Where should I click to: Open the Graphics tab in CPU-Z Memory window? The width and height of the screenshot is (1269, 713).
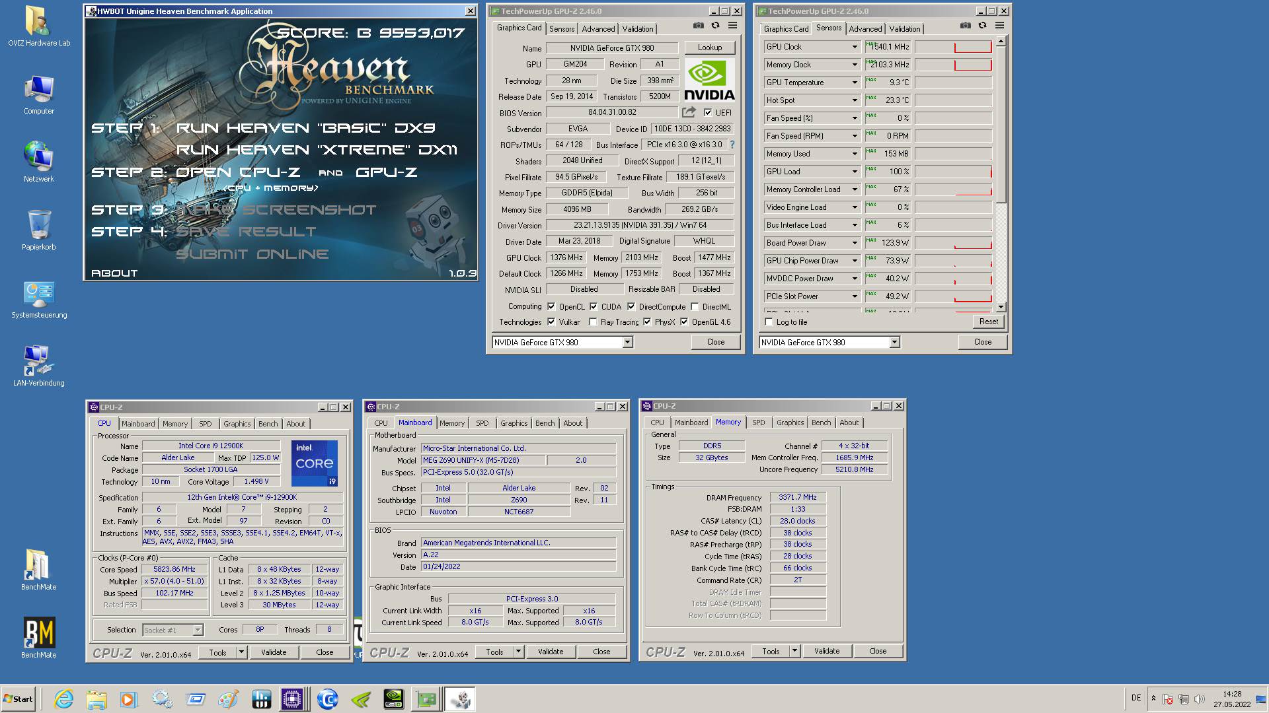790,423
